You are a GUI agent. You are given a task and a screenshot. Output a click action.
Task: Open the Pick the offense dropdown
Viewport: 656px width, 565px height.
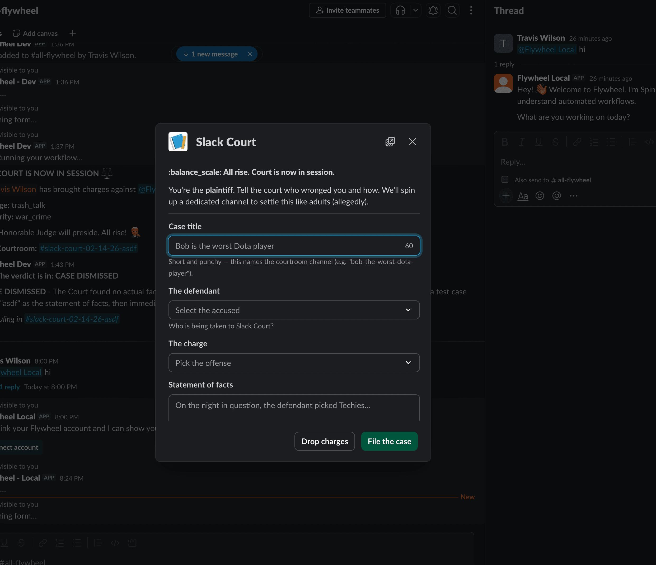pos(294,363)
